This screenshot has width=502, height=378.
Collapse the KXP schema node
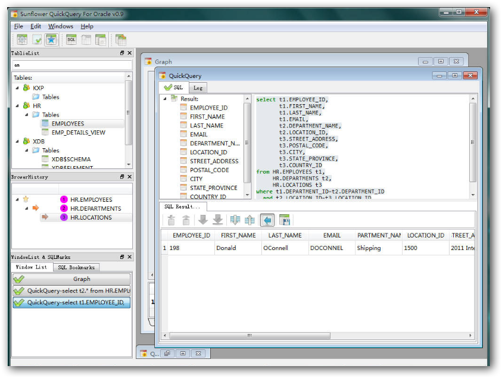pyautogui.click(x=17, y=88)
